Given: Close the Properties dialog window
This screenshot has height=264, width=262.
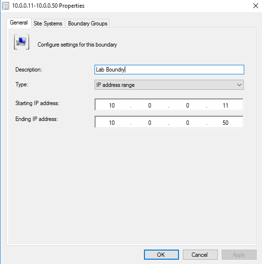Looking at the screenshot, I should [x=256, y=6].
